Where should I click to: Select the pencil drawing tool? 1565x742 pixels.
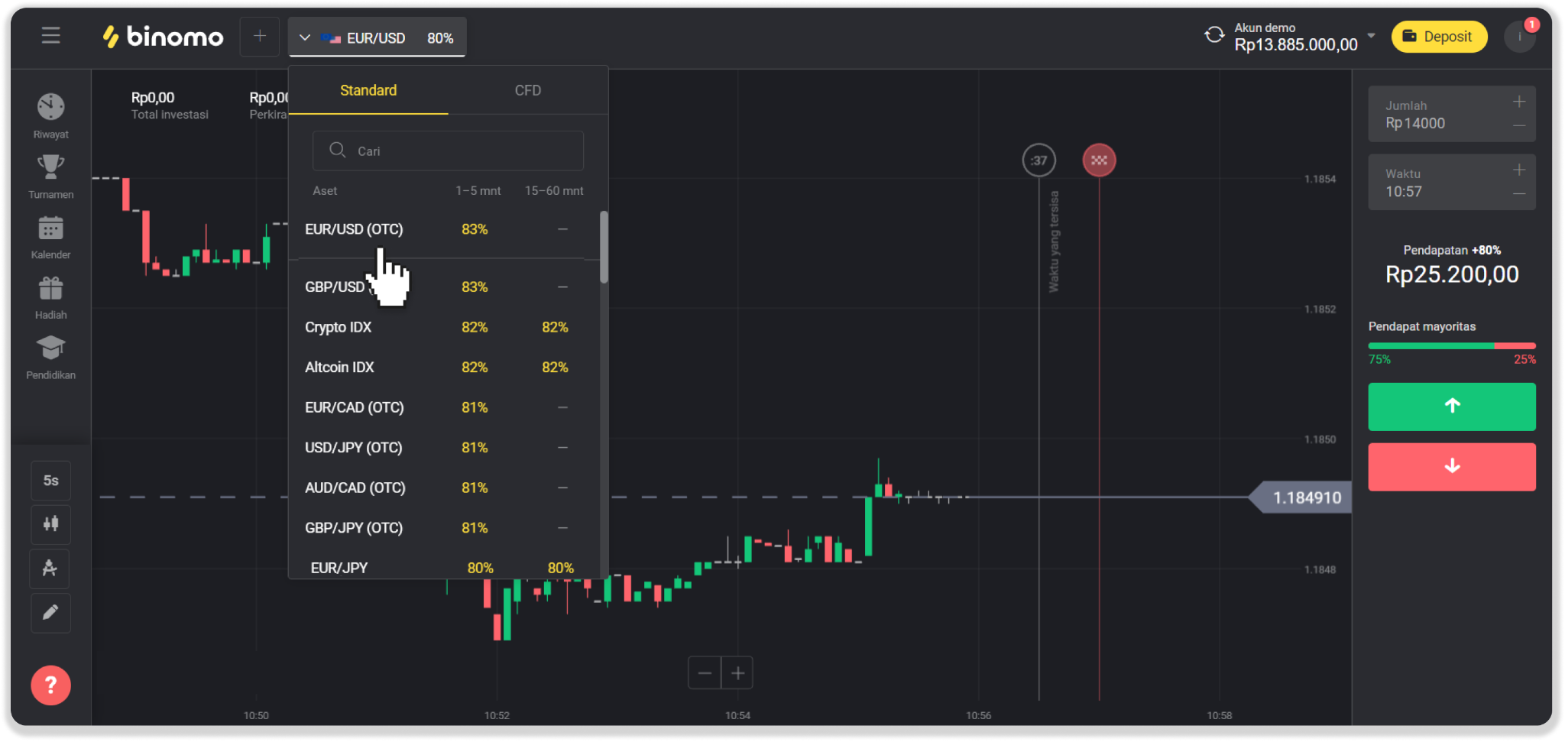pyautogui.click(x=50, y=613)
